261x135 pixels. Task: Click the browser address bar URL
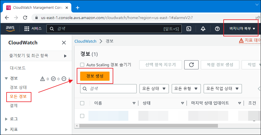(117, 18)
